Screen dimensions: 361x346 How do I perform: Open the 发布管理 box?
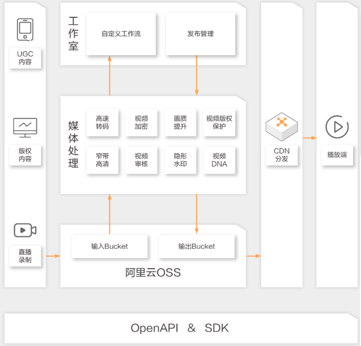(x=201, y=34)
